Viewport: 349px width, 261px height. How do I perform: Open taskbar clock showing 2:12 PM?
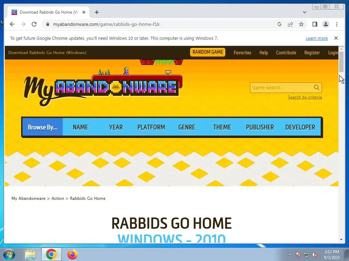332,254
